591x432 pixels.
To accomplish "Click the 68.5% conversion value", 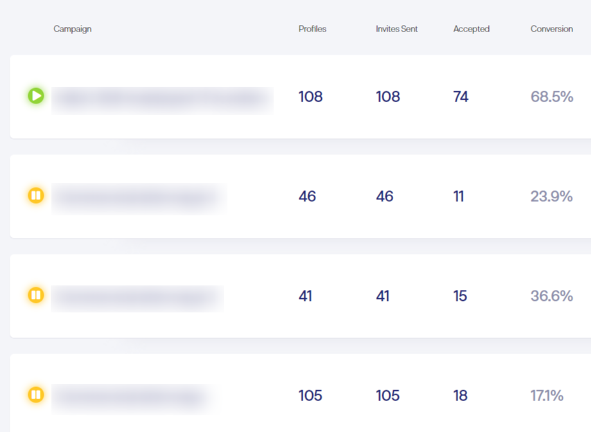I will (x=551, y=96).
